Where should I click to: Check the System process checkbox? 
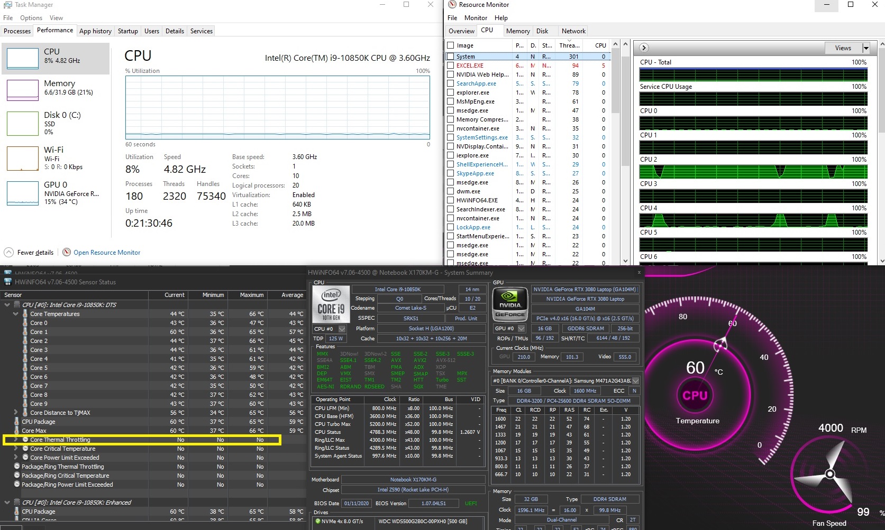451,57
